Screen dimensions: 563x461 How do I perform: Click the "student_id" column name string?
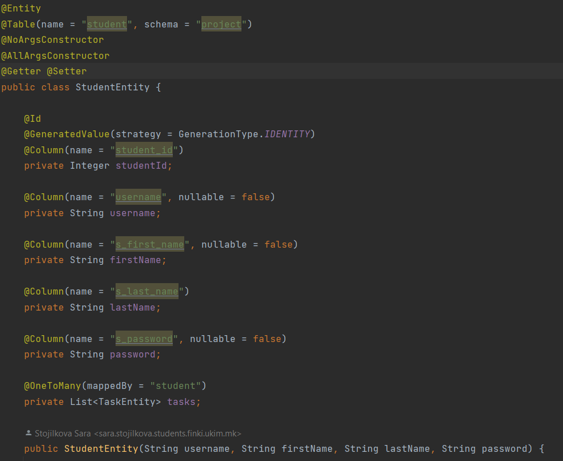click(146, 150)
